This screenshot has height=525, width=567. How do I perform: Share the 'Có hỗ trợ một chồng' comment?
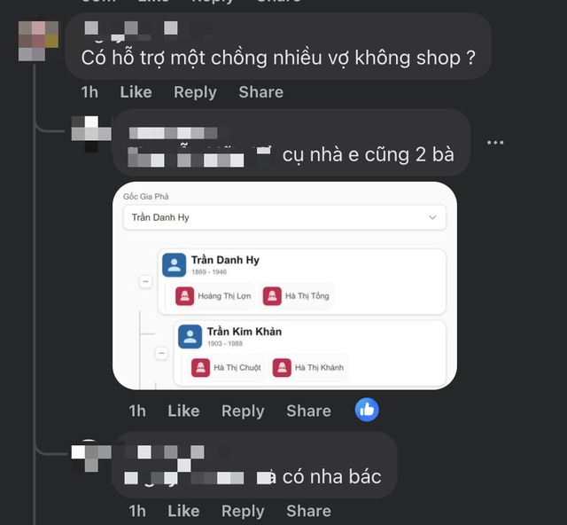coord(261,92)
